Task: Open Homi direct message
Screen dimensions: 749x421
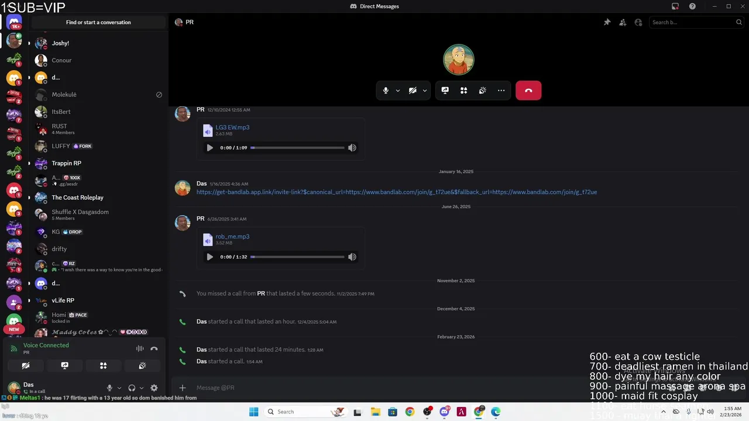Action: (98, 318)
